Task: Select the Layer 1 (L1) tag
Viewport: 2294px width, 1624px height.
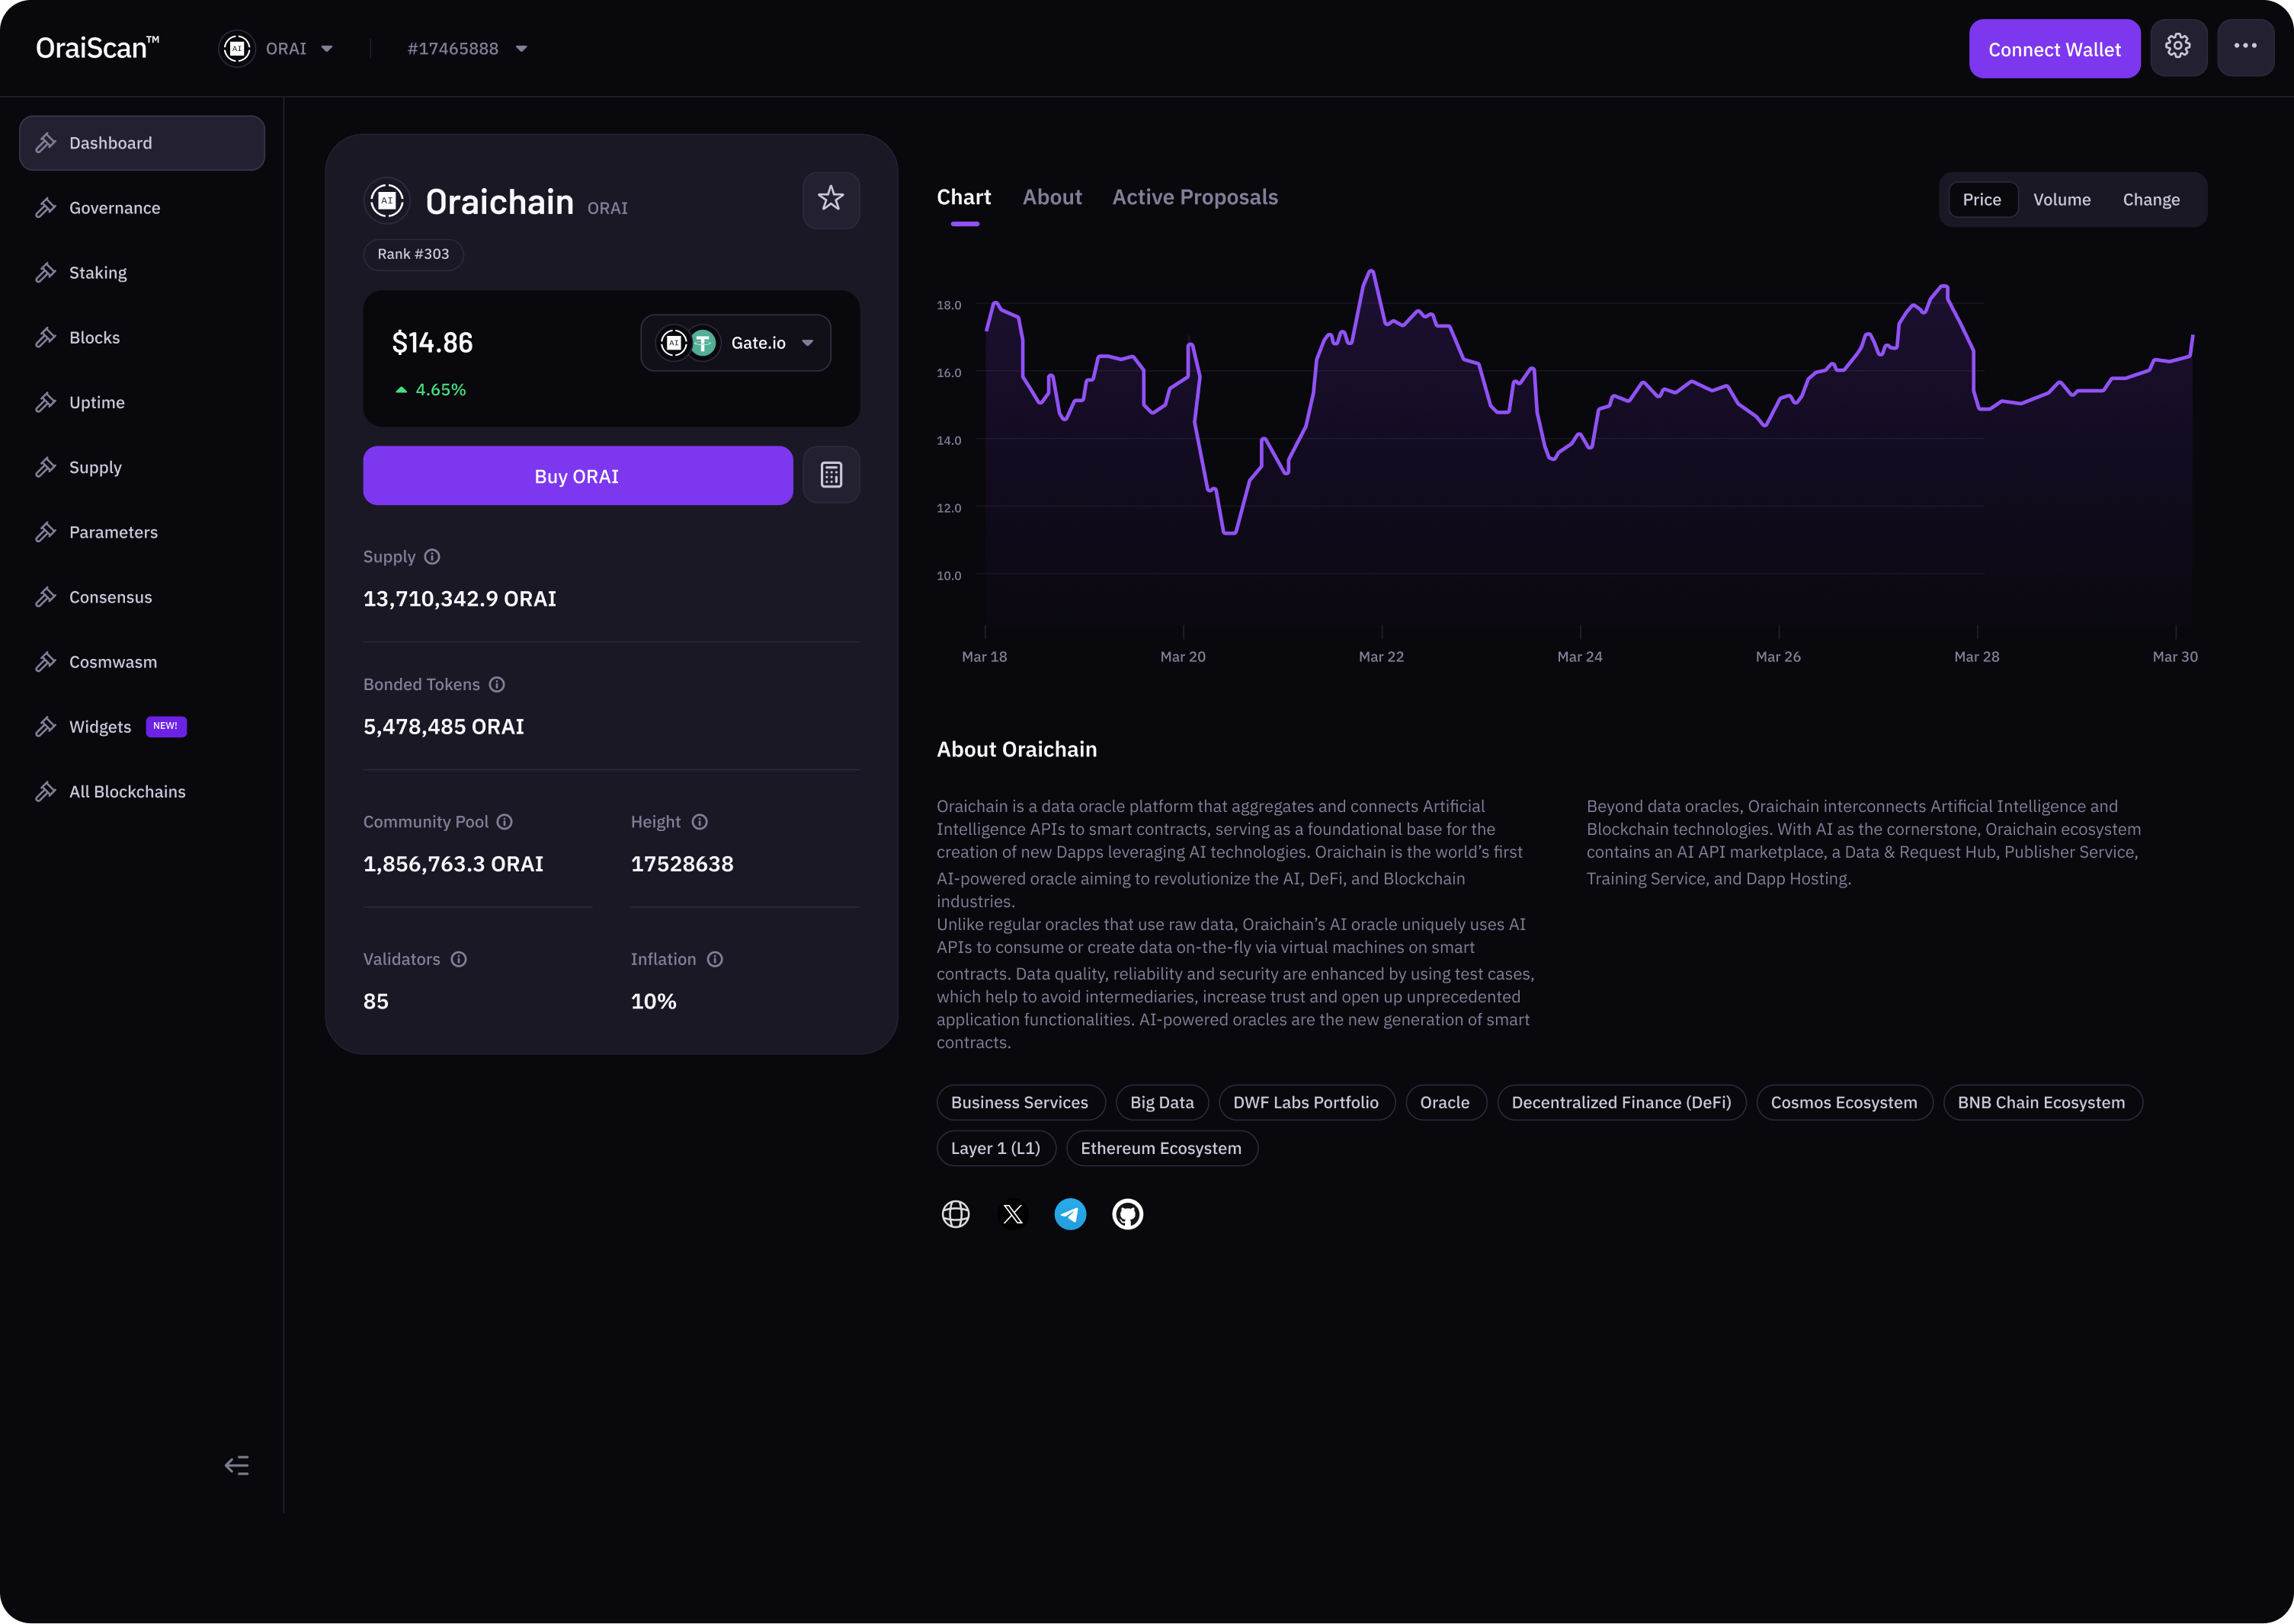Action: (995, 1148)
